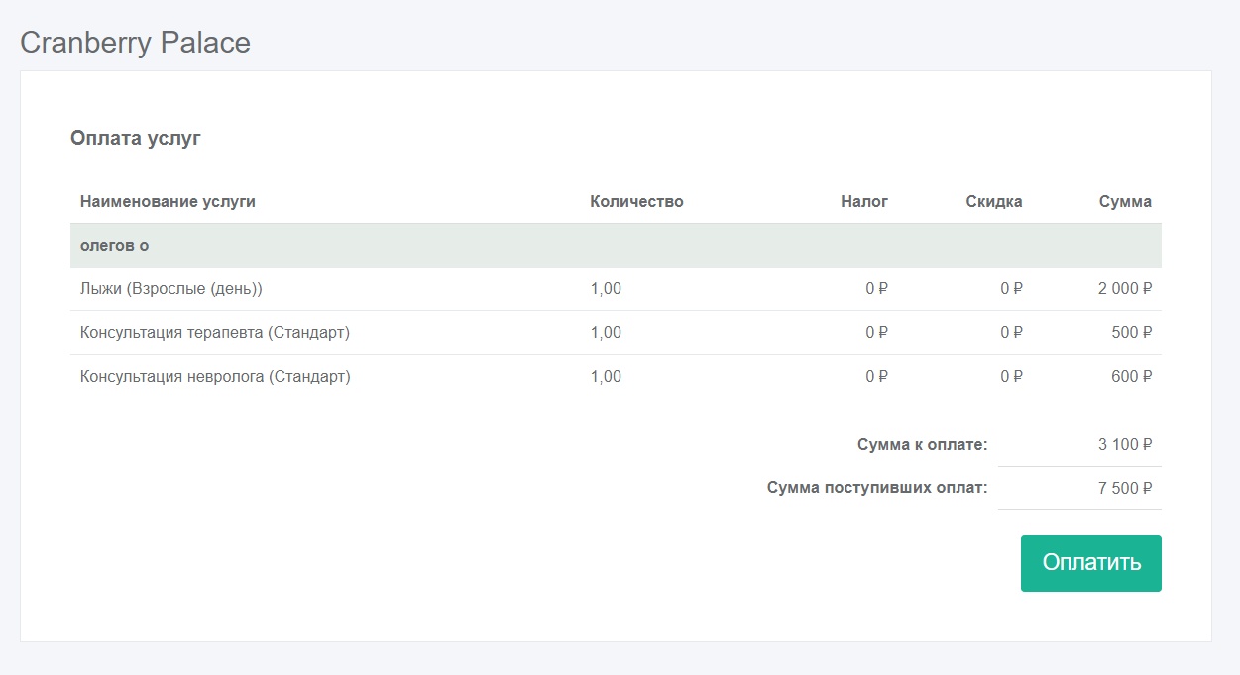The width and height of the screenshot is (1240, 675).
Task: Click the Сумма поступивших оплат label
Action: [x=877, y=488]
